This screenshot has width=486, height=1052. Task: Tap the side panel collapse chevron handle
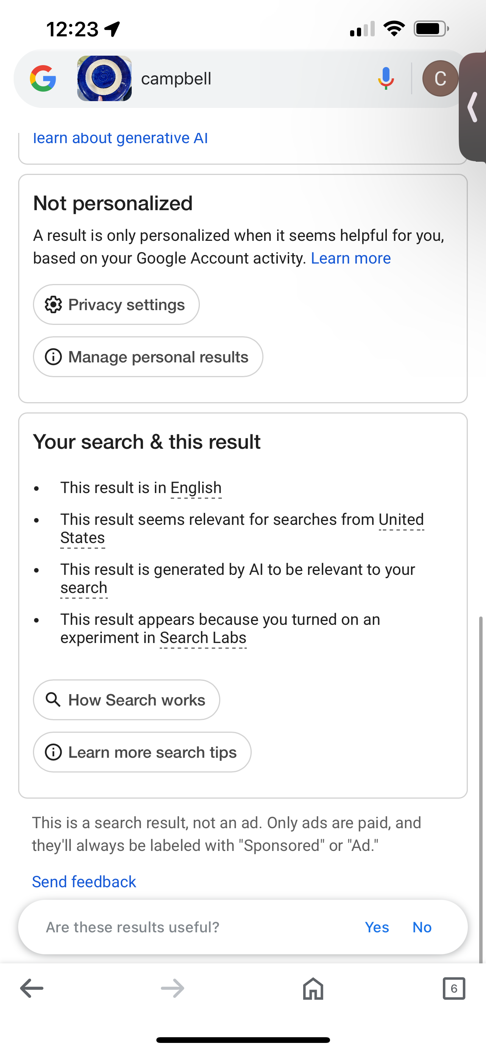(x=472, y=107)
